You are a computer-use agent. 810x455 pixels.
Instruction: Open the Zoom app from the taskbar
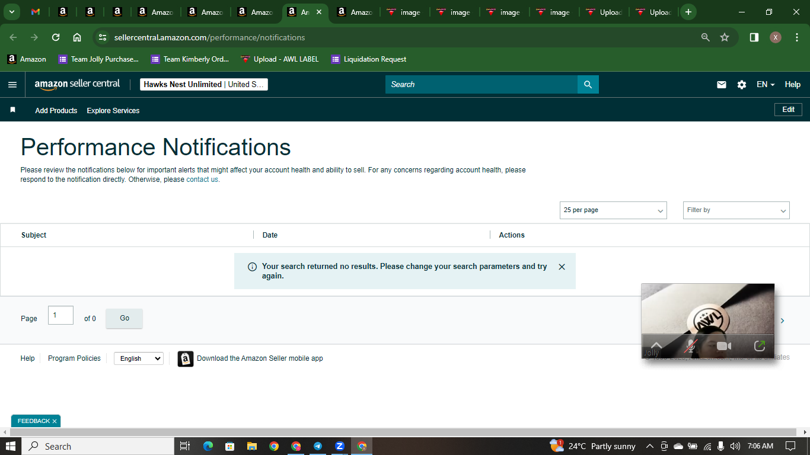[x=340, y=446]
